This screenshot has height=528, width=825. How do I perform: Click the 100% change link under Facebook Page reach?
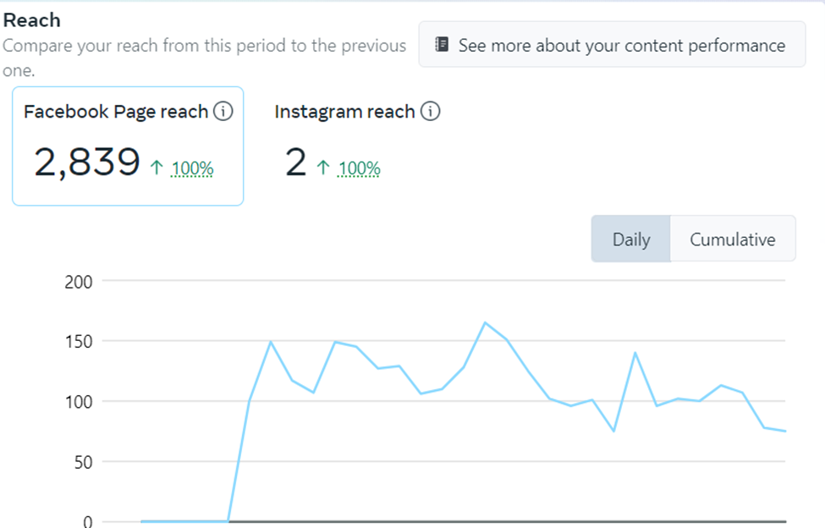tap(192, 169)
